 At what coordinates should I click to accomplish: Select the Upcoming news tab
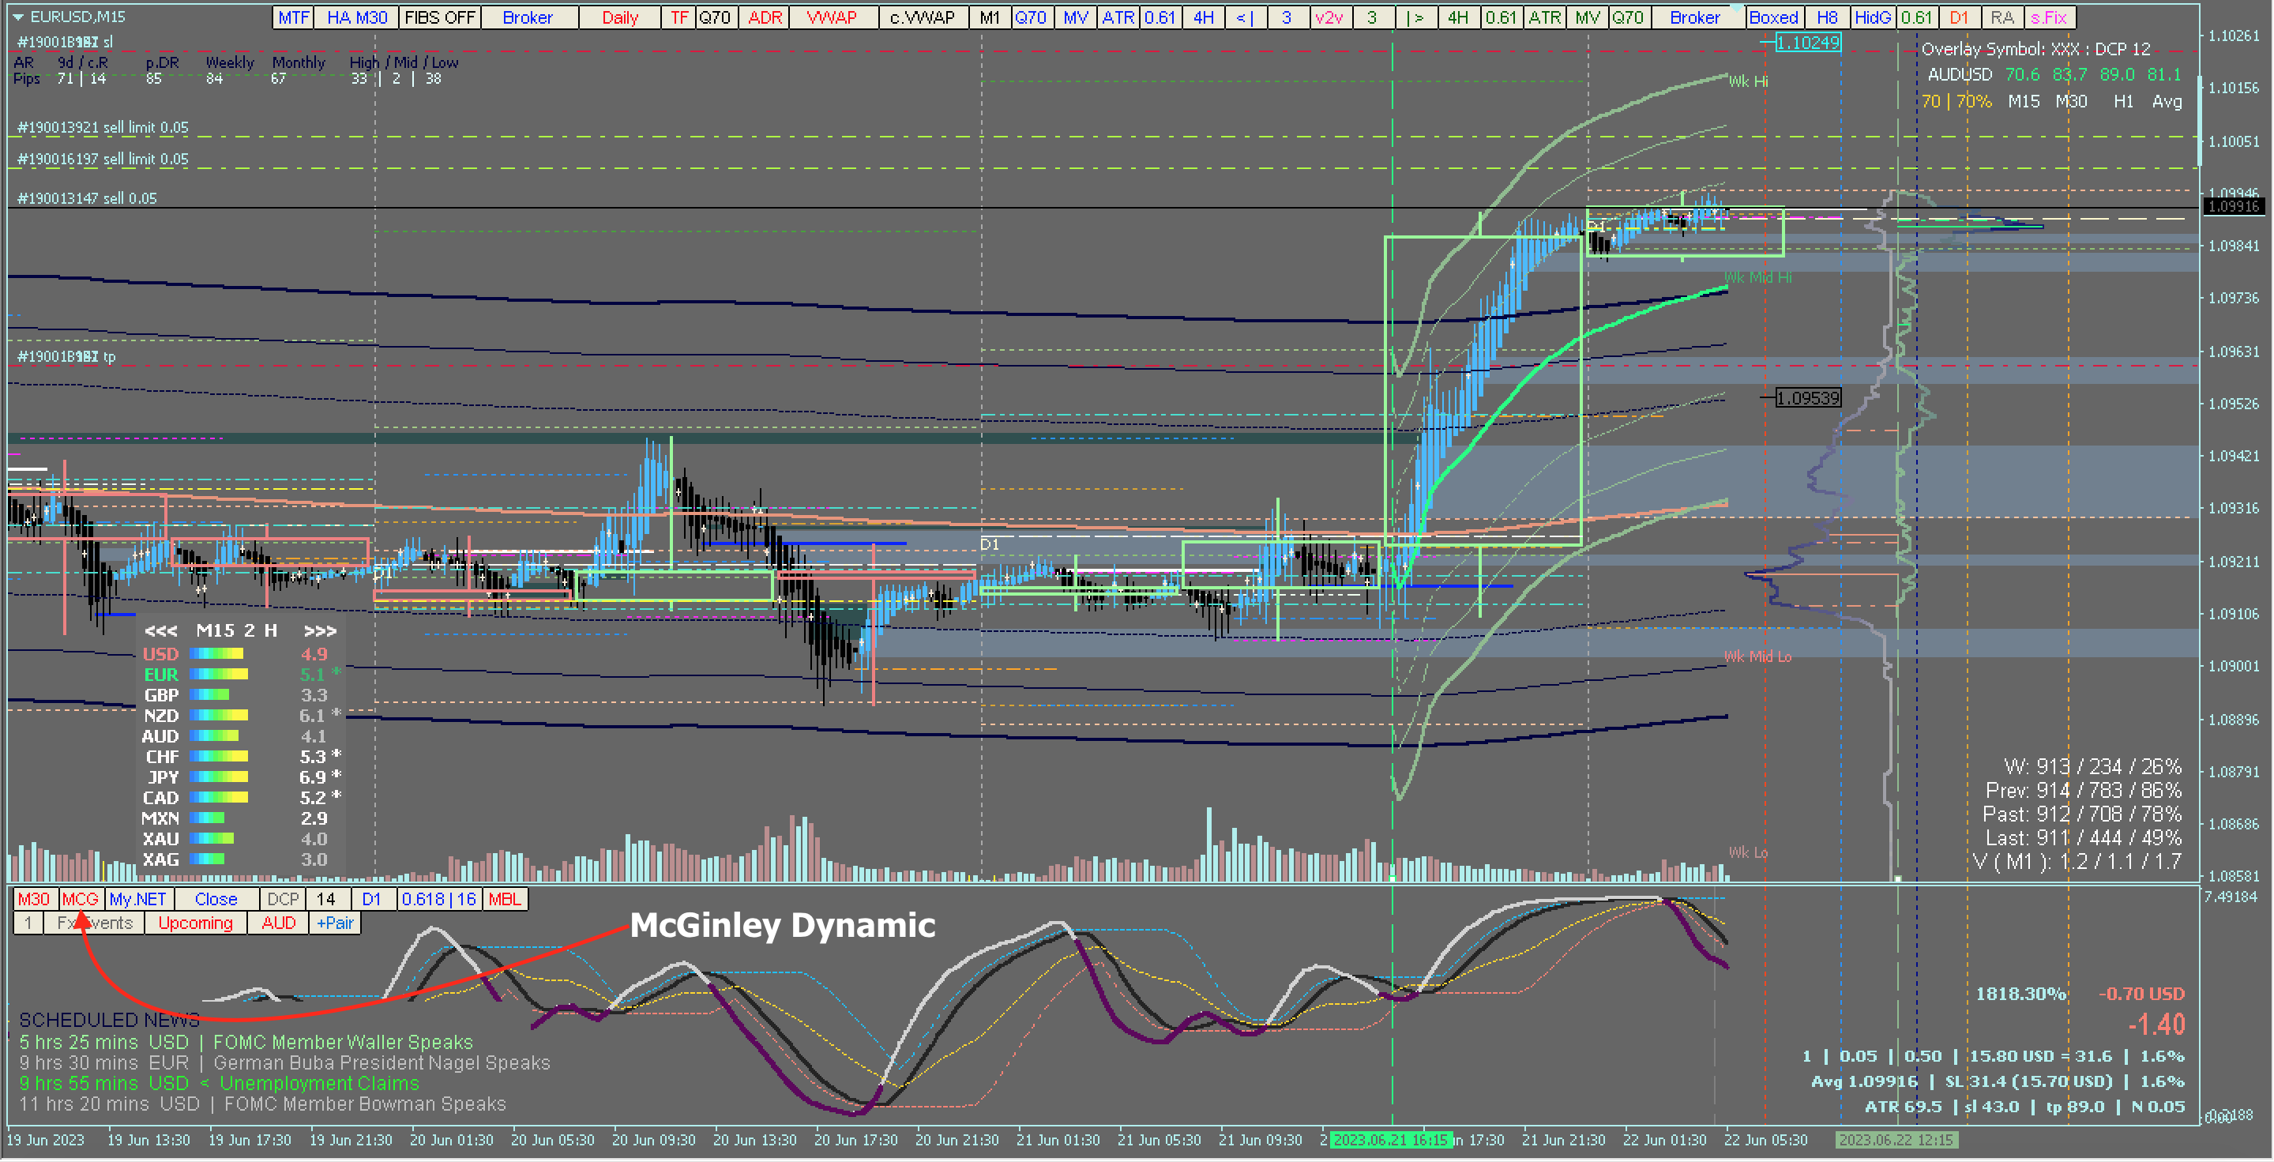click(x=195, y=923)
